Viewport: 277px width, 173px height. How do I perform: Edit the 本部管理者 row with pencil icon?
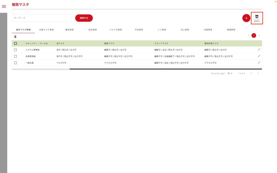pyautogui.click(x=259, y=56)
